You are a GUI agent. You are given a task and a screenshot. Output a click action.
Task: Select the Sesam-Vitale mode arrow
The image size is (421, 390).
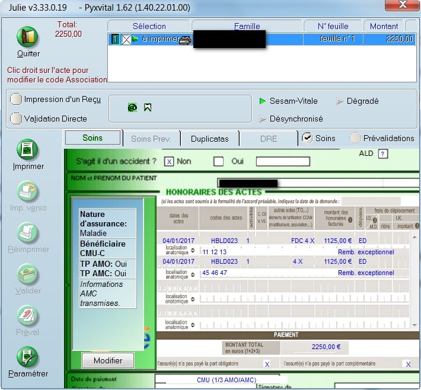tap(263, 101)
